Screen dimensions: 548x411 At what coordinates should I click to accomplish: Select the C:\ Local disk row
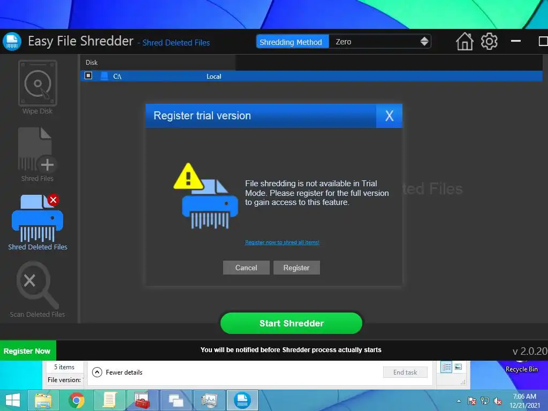311,76
